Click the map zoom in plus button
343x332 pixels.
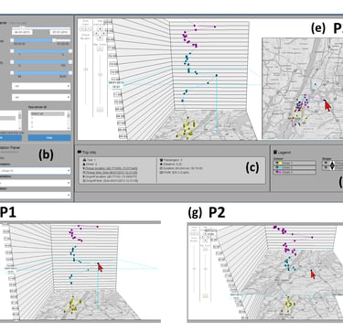click(x=100, y=48)
